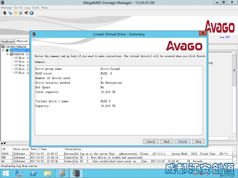This screenshot has width=238, height=178.
Task: Click the yellow clock toolbar icon
Action: (x=16, y=13)
